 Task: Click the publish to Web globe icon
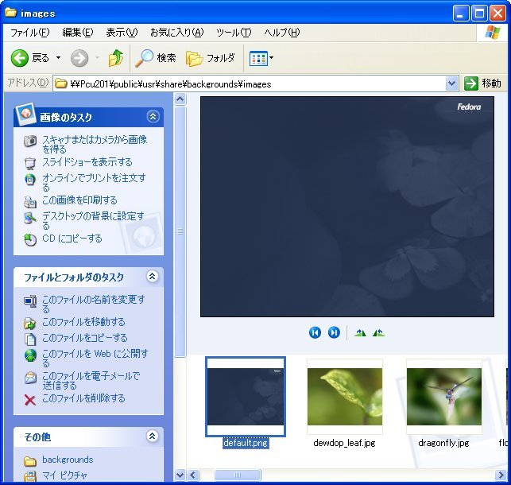coord(30,355)
